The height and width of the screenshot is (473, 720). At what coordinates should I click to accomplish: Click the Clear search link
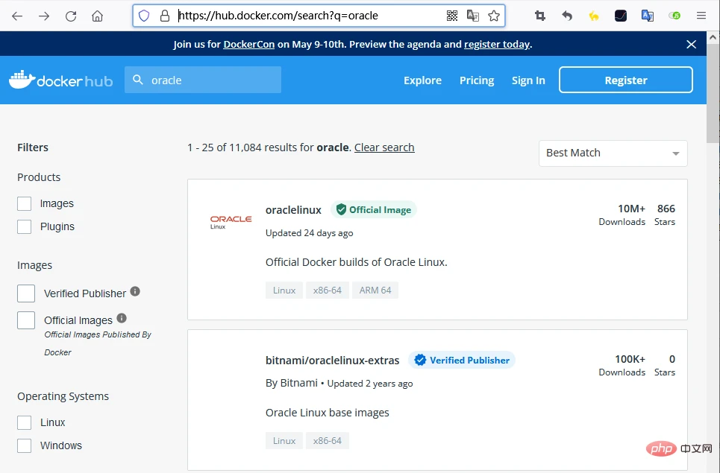(384, 147)
